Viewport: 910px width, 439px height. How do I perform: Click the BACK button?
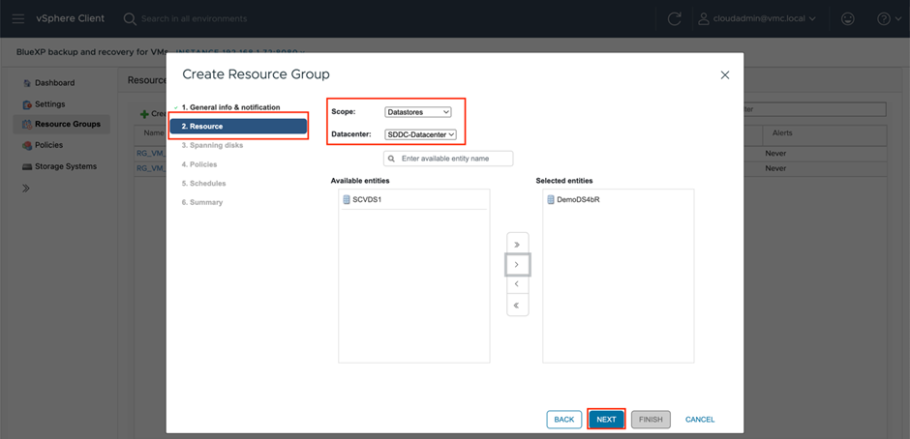564,420
